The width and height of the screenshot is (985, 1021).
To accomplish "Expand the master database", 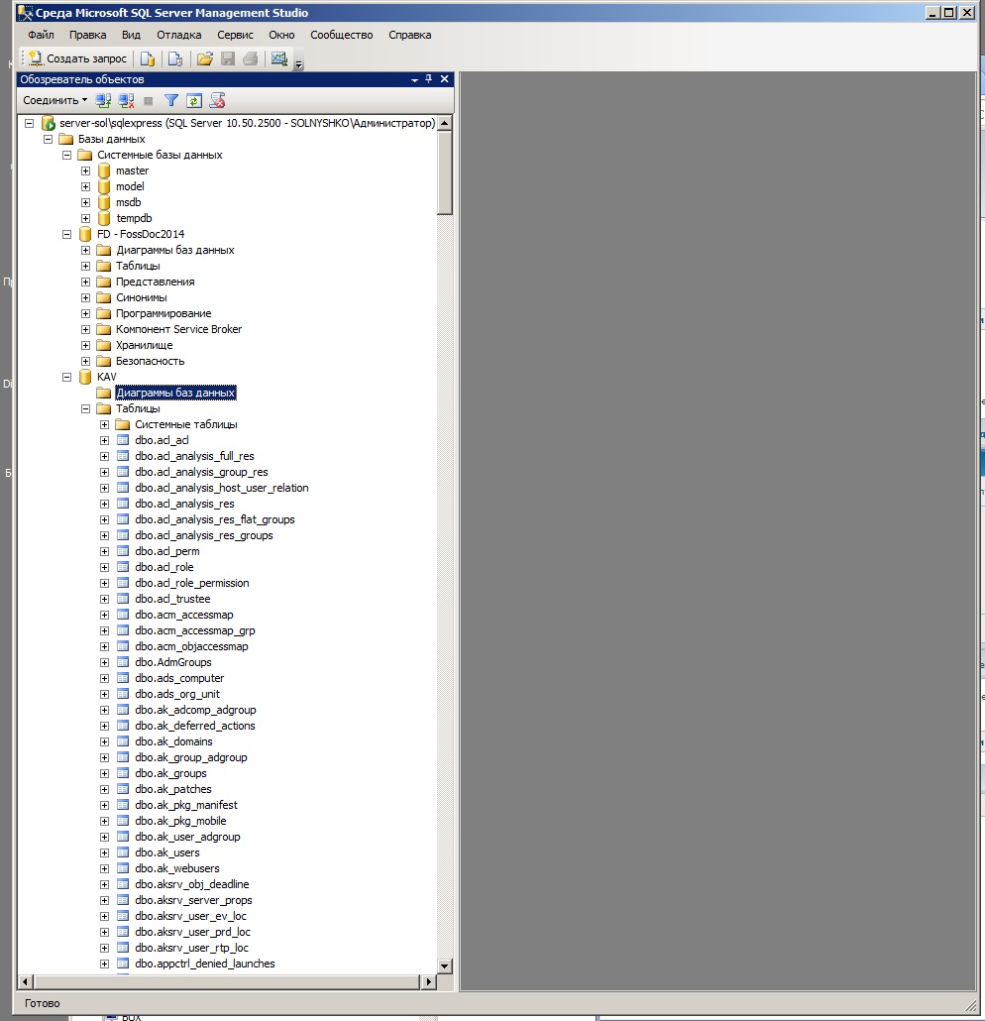I will tap(85, 170).
